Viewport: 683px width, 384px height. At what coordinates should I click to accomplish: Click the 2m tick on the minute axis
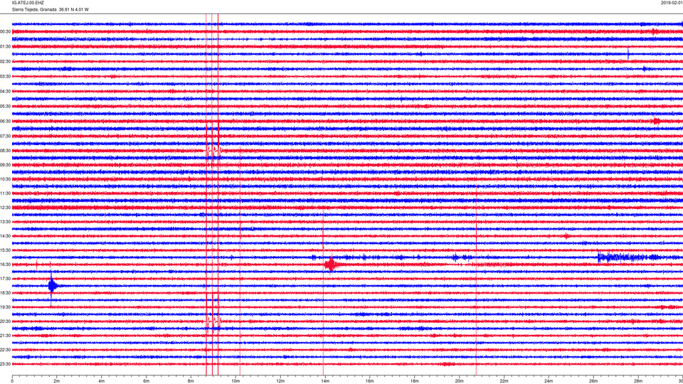tap(57, 381)
